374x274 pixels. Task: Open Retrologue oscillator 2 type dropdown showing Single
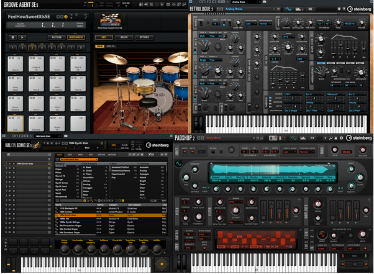point(203,60)
